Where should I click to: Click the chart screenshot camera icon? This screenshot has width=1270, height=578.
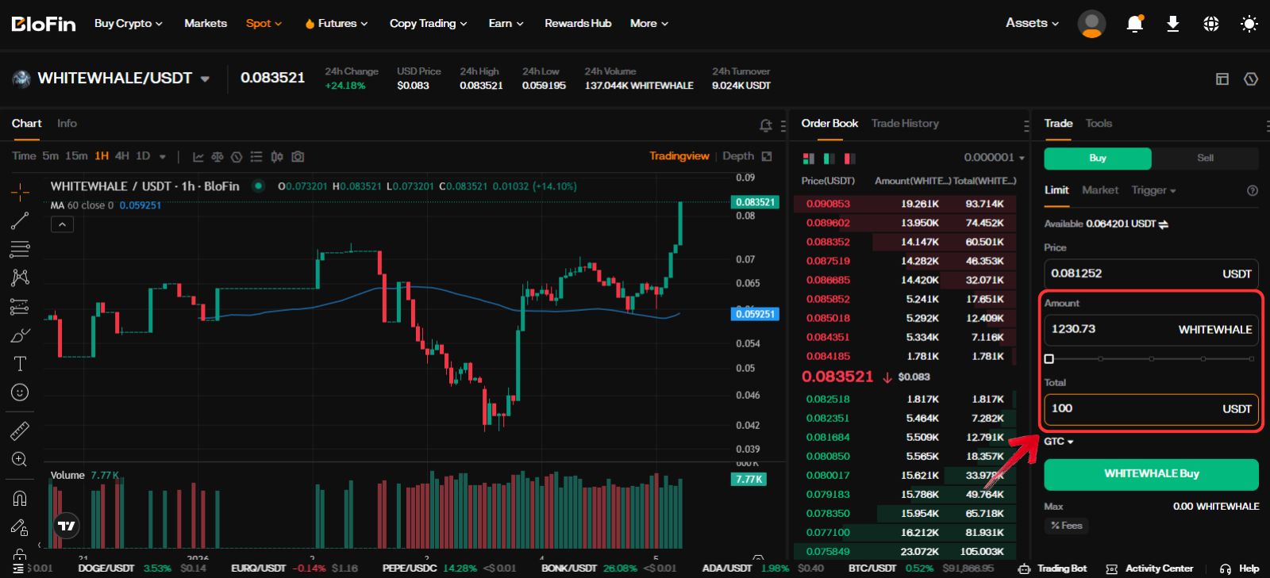(298, 157)
